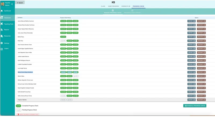Open Teaching Tools sidebar icon
The width and height of the screenshot is (215, 121).
[2, 24]
